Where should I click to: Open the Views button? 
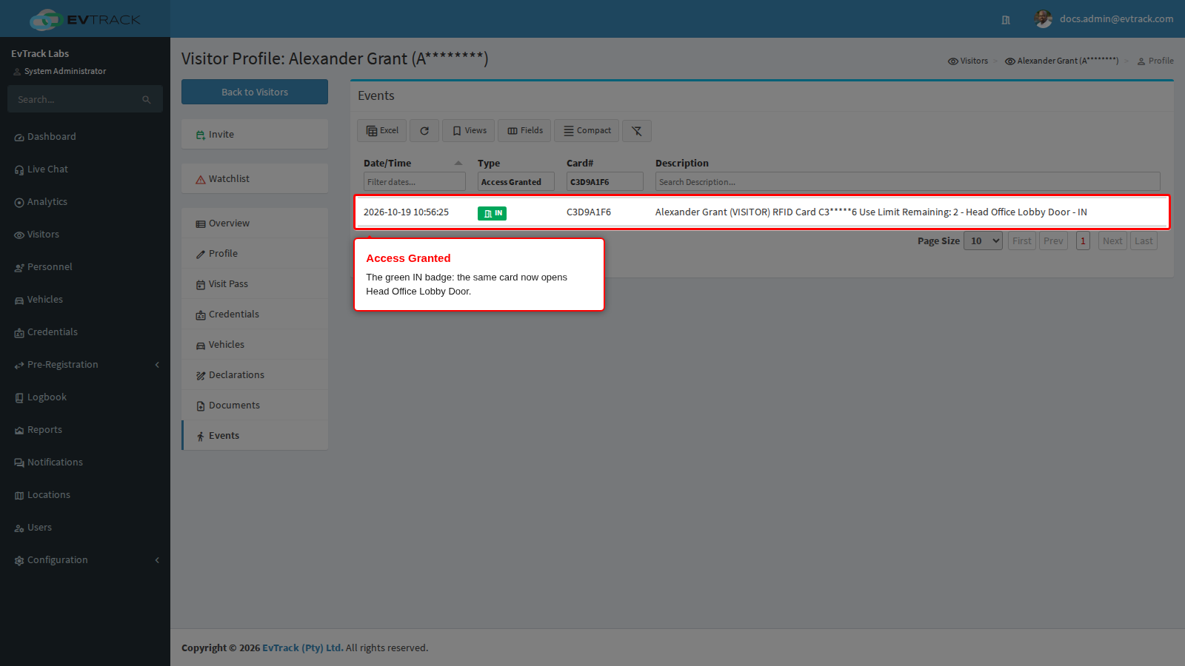469,131
